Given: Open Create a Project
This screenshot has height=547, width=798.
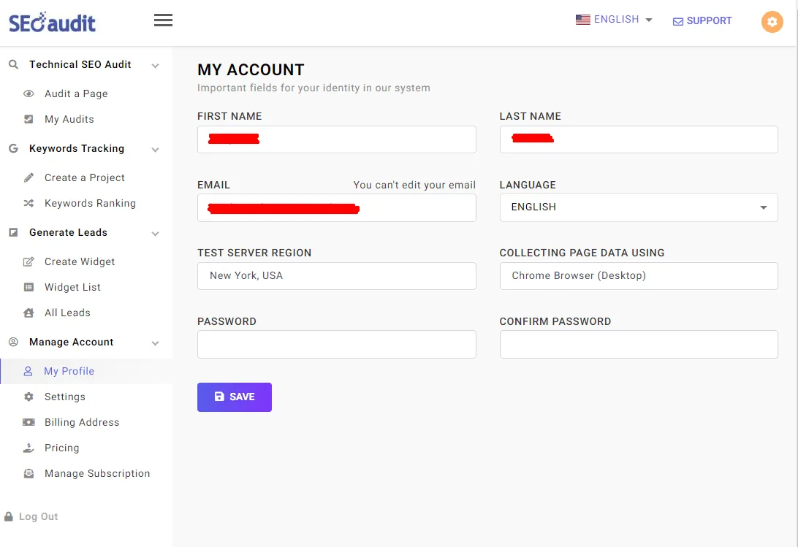Looking at the screenshot, I should click(x=85, y=177).
